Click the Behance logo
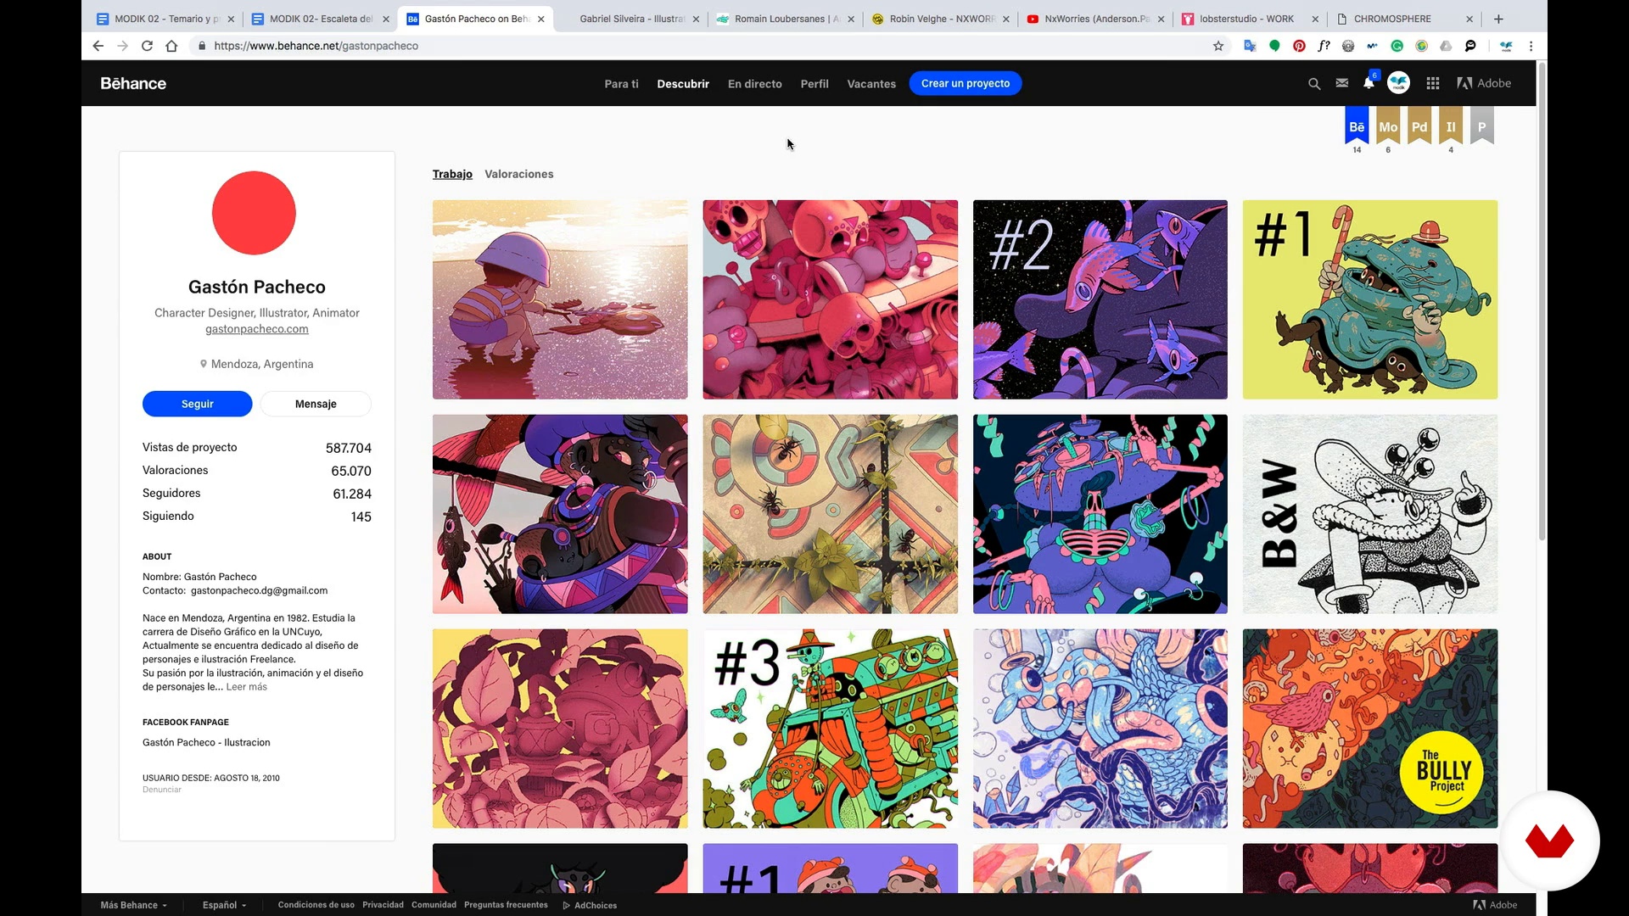The image size is (1629, 916). 133,83
